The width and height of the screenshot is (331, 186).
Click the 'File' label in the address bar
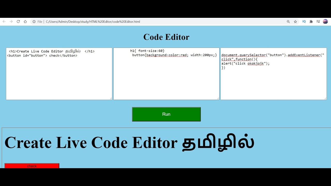[40, 22]
